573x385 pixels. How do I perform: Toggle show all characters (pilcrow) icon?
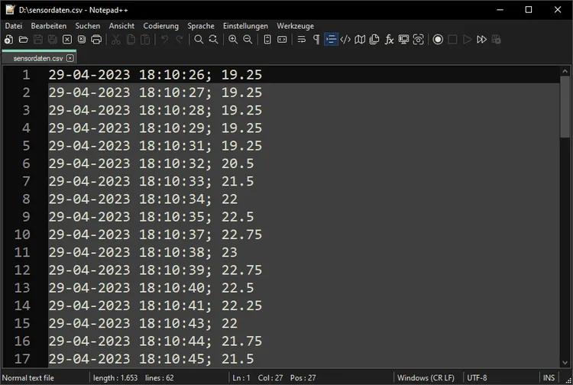[316, 40]
